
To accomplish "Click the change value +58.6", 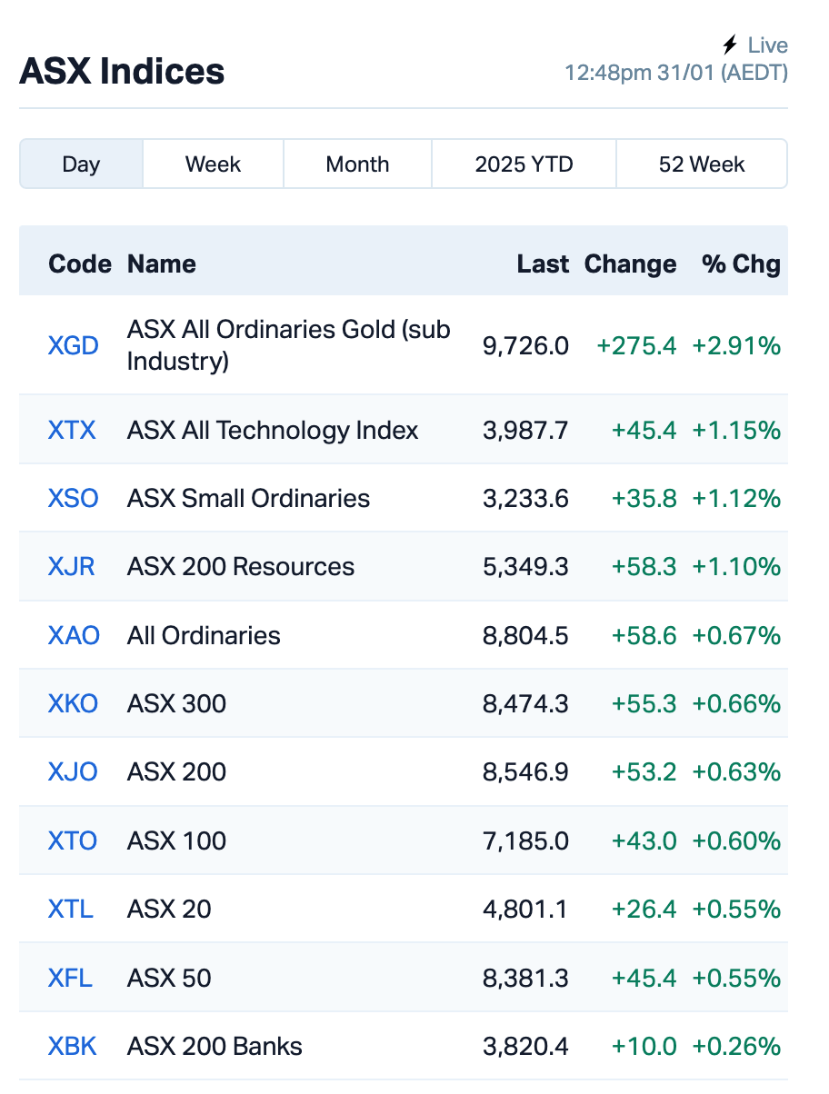I will tap(644, 636).
